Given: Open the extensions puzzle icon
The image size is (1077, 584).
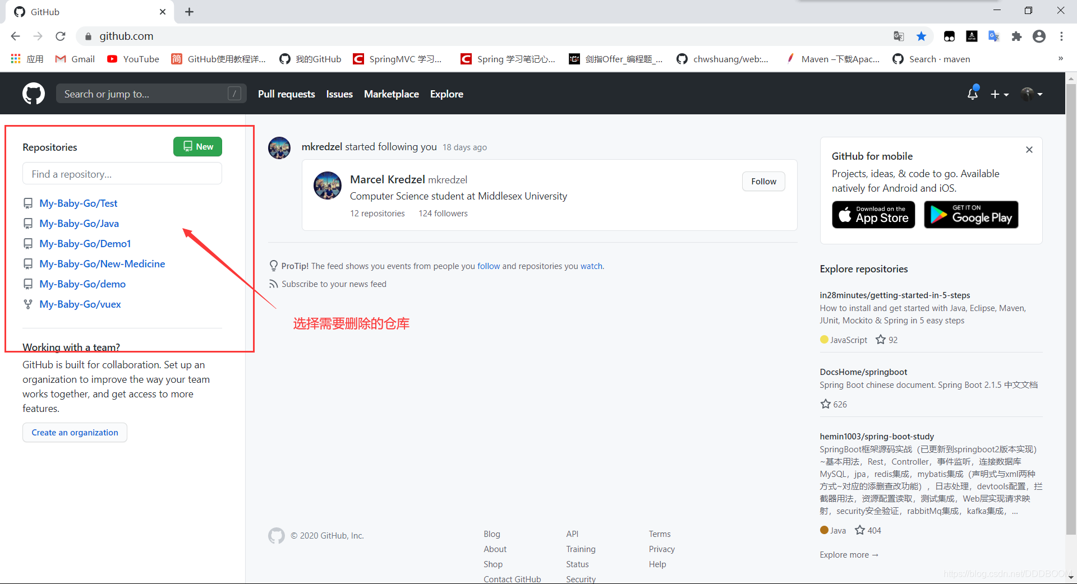Looking at the screenshot, I should click(1016, 36).
